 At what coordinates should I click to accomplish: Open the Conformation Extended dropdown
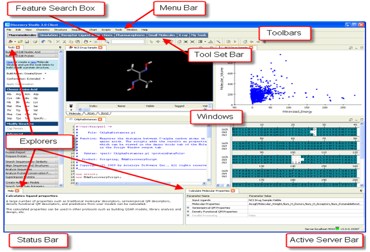pos(44,79)
